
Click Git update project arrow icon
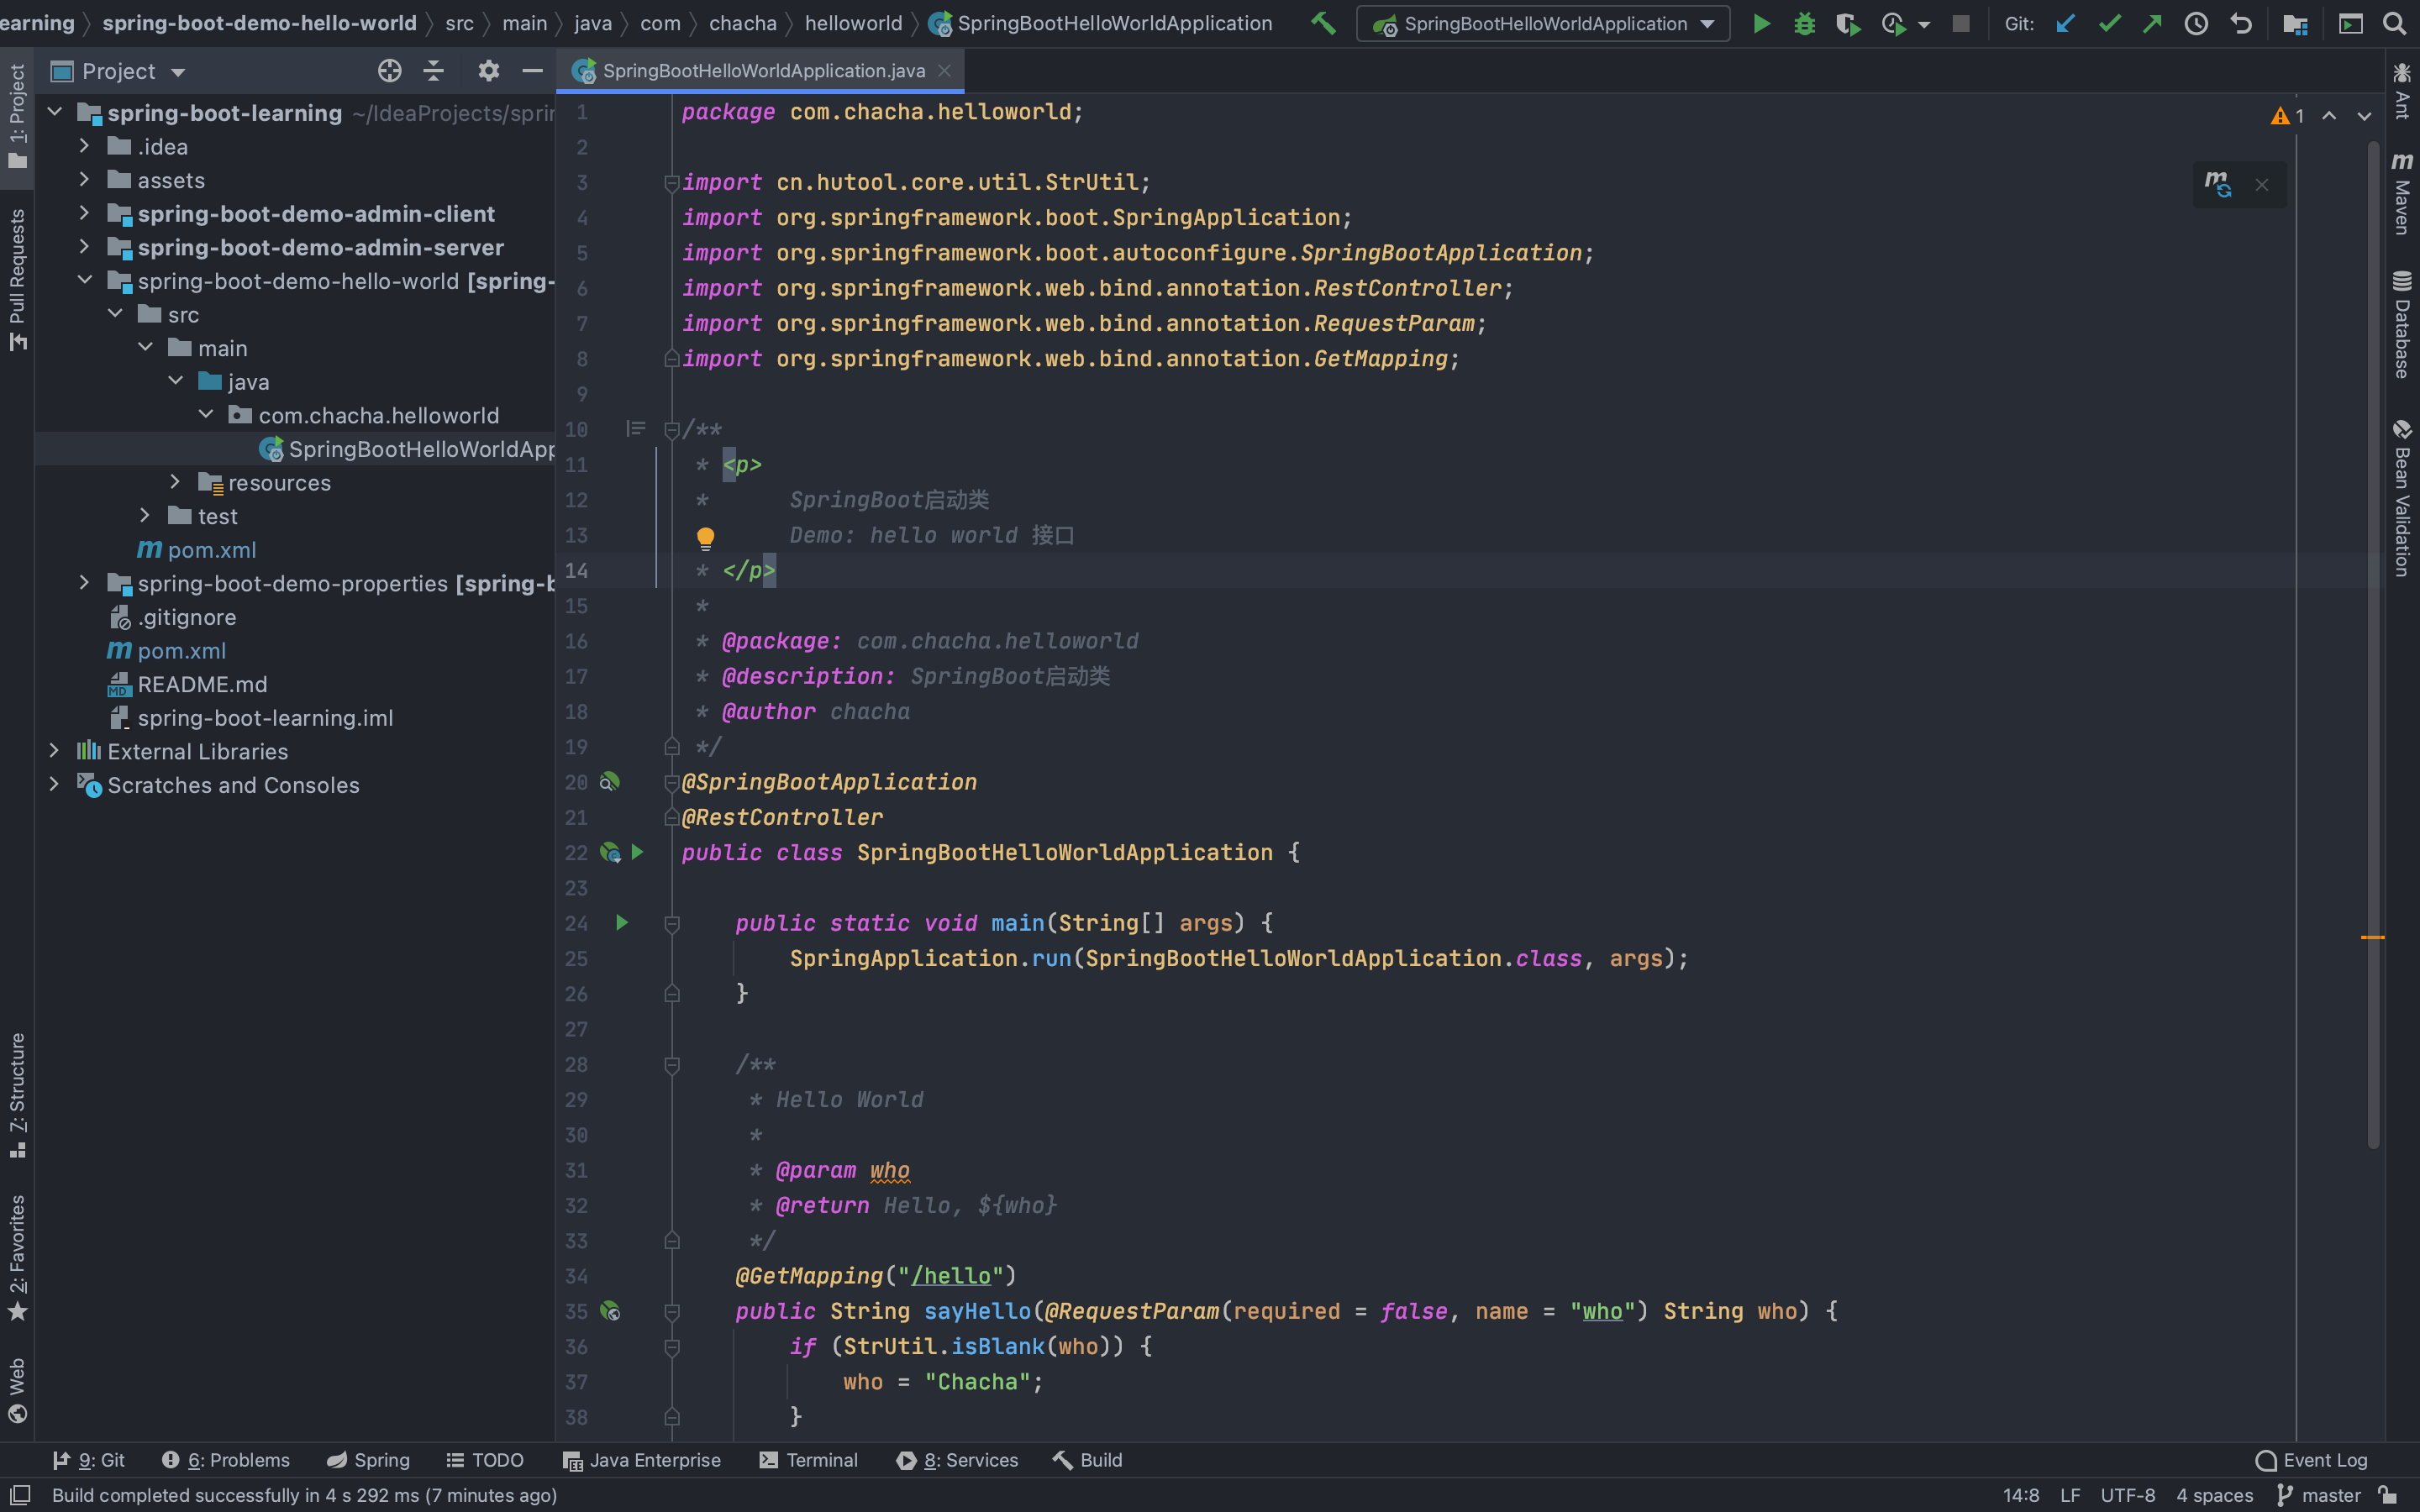(2066, 24)
